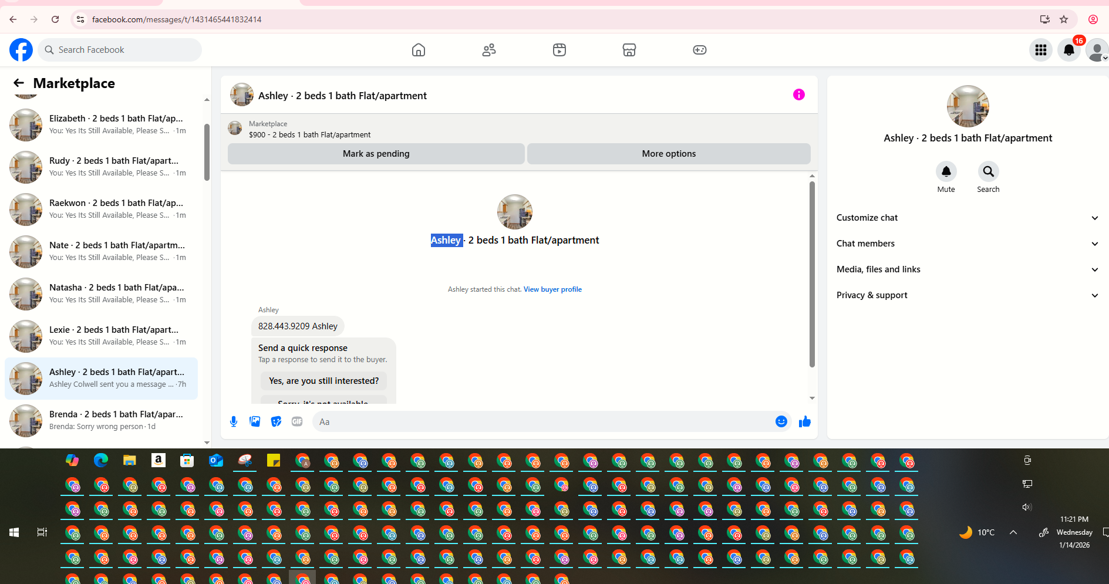Click Ashley's avatar in the right panel
This screenshot has height=584, width=1109.
pos(968,106)
